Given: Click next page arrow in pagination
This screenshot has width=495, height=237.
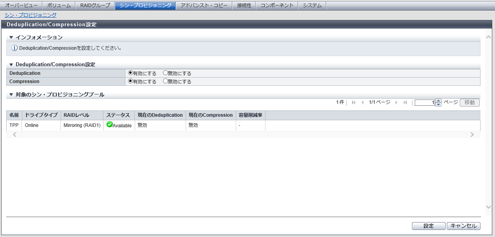Looking at the screenshot, I should (396, 103).
